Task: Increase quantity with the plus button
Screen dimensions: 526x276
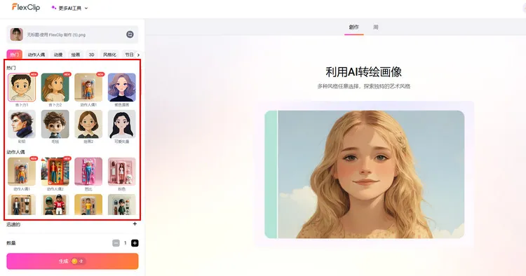Action: (135, 243)
